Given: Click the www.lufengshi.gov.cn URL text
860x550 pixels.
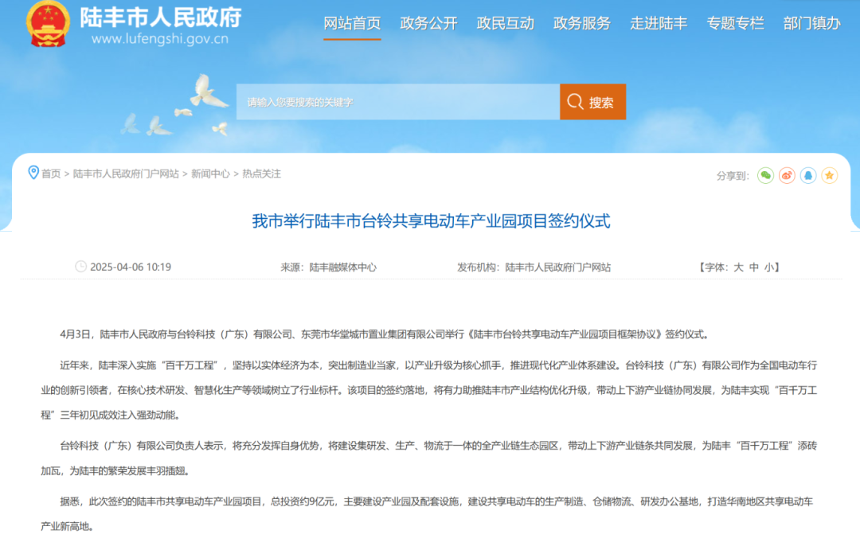Looking at the screenshot, I should coord(159,39).
